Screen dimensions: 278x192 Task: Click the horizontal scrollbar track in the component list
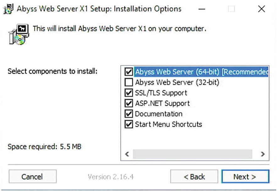tap(192, 154)
